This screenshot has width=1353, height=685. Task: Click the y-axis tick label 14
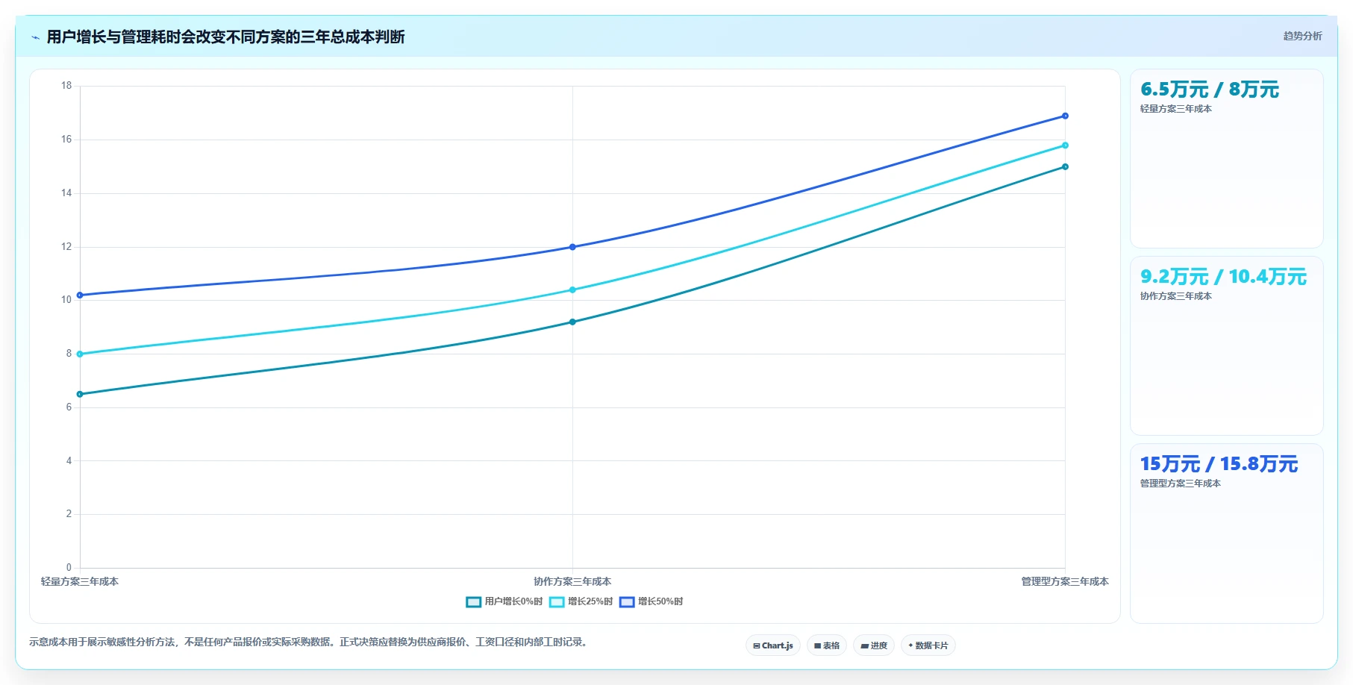[x=66, y=193]
